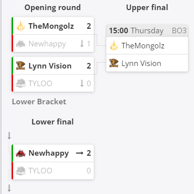Screen dimensions: 194x194
Task: Click the down arrow above the Lower final match
Action: tap(9, 136)
